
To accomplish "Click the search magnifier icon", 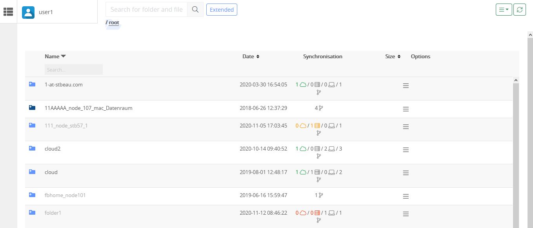I will 195,9.
